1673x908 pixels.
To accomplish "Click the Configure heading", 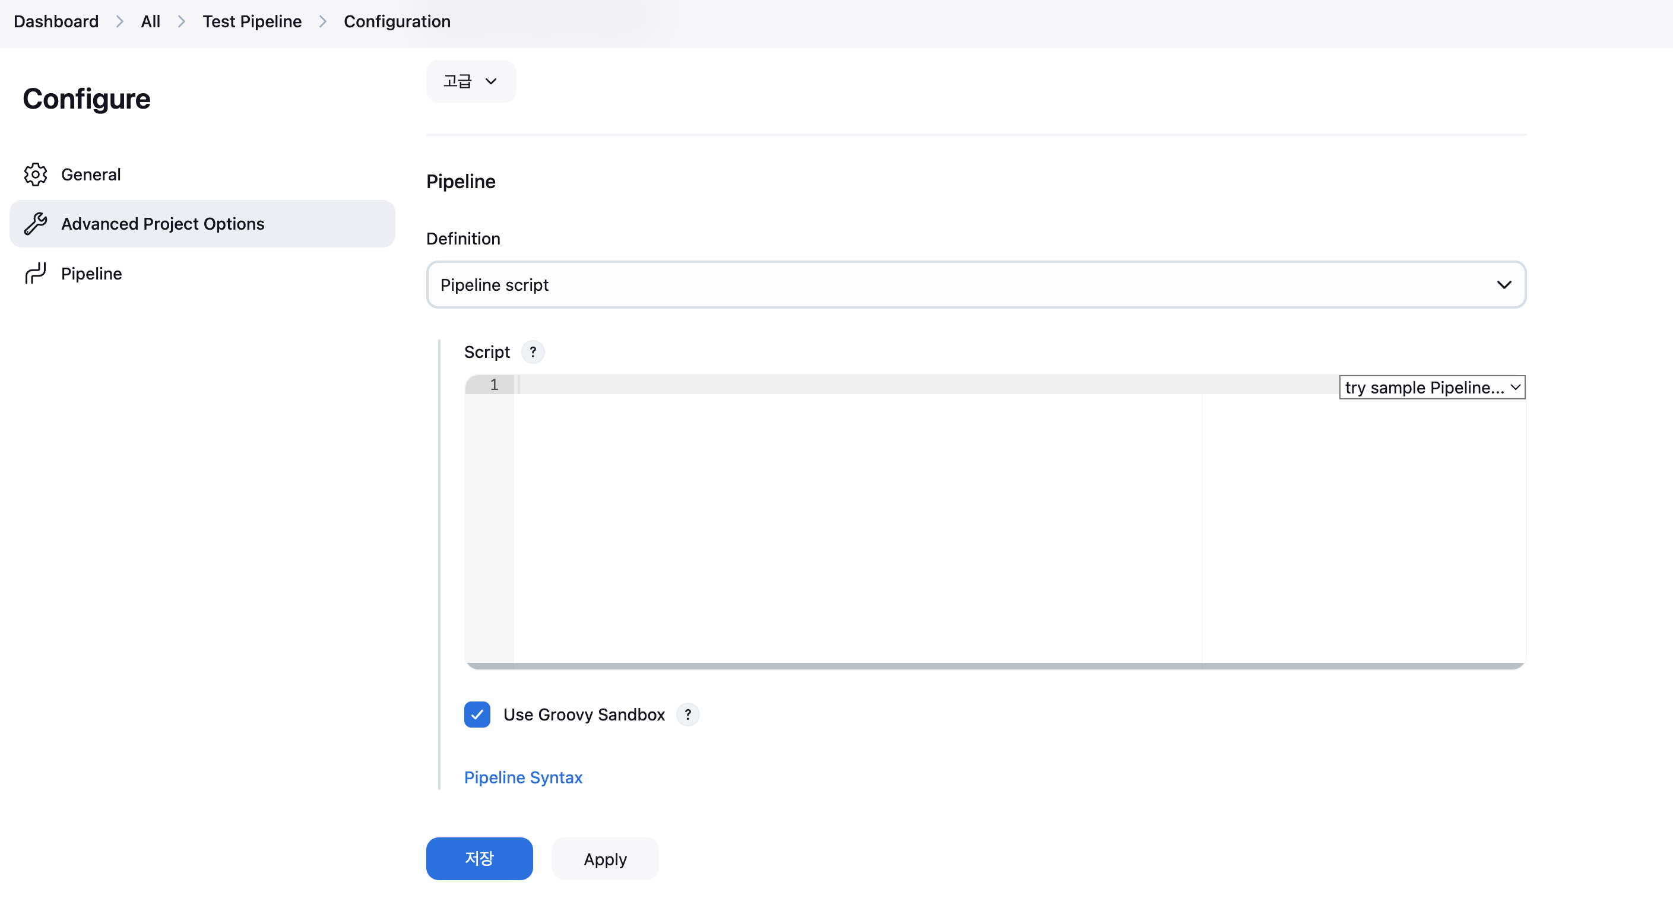I will pyautogui.click(x=86, y=99).
